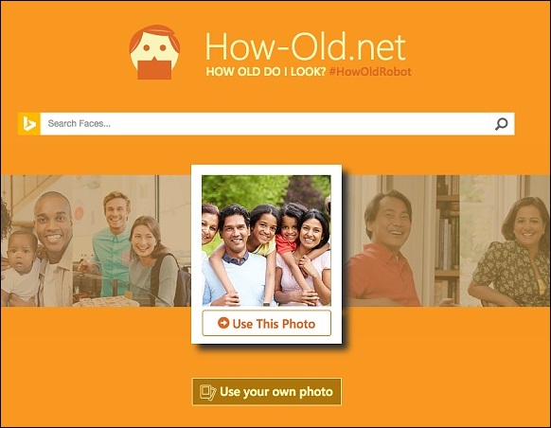Click the bald smiling man holding the baby
Viewport: 551px width, 428px height.
pos(54,248)
